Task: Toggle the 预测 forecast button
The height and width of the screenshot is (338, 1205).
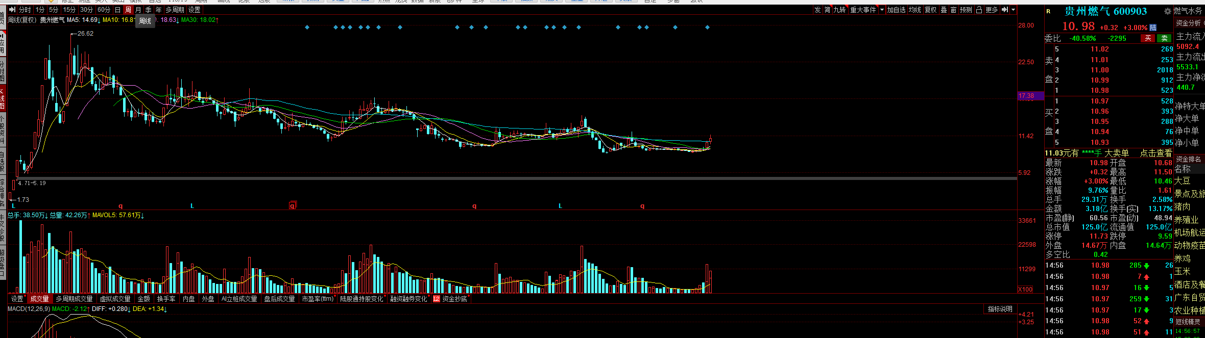Action: point(966,10)
